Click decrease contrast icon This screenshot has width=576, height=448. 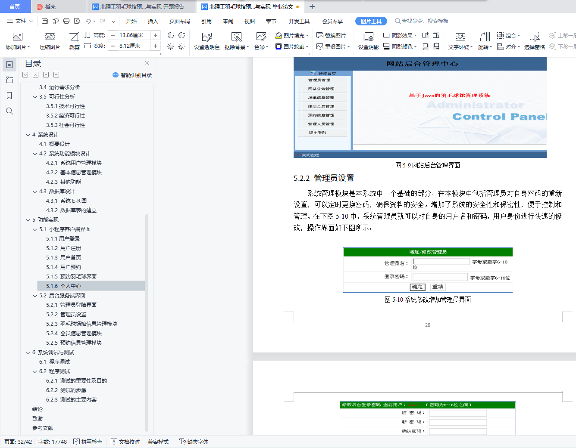[x=182, y=35]
